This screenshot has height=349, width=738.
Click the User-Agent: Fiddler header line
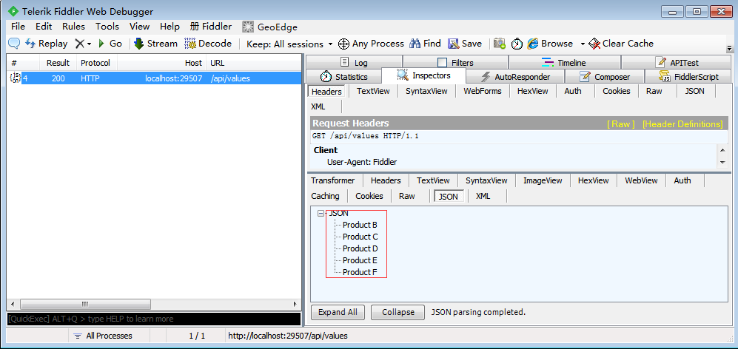[362, 162]
